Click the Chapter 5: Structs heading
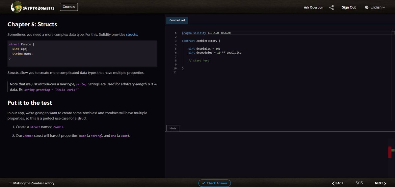Screen dimensions: 395x187 [x=32, y=24]
